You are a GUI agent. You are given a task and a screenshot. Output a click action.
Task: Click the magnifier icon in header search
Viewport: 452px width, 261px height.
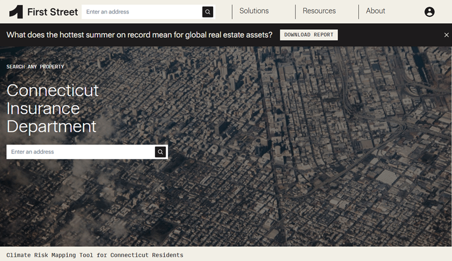208,12
